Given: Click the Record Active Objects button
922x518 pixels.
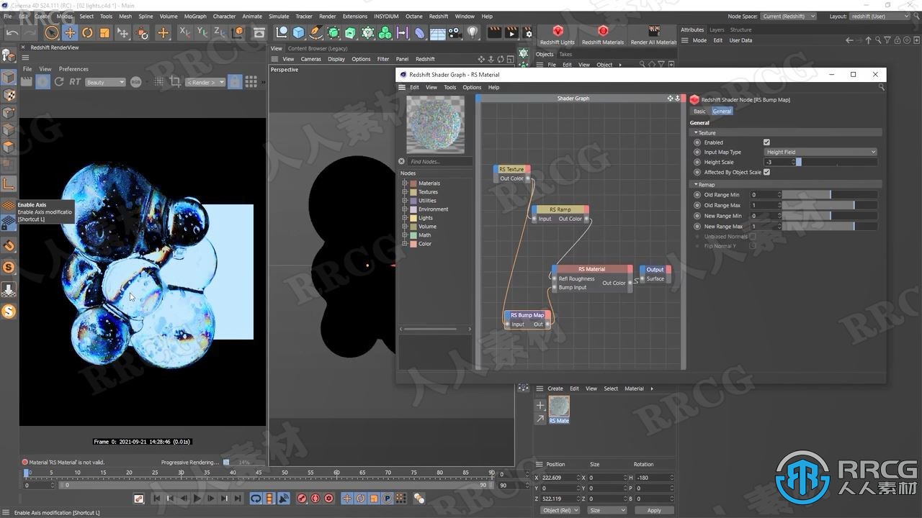Looking at the screenshot, I should [x=301, y=499].
